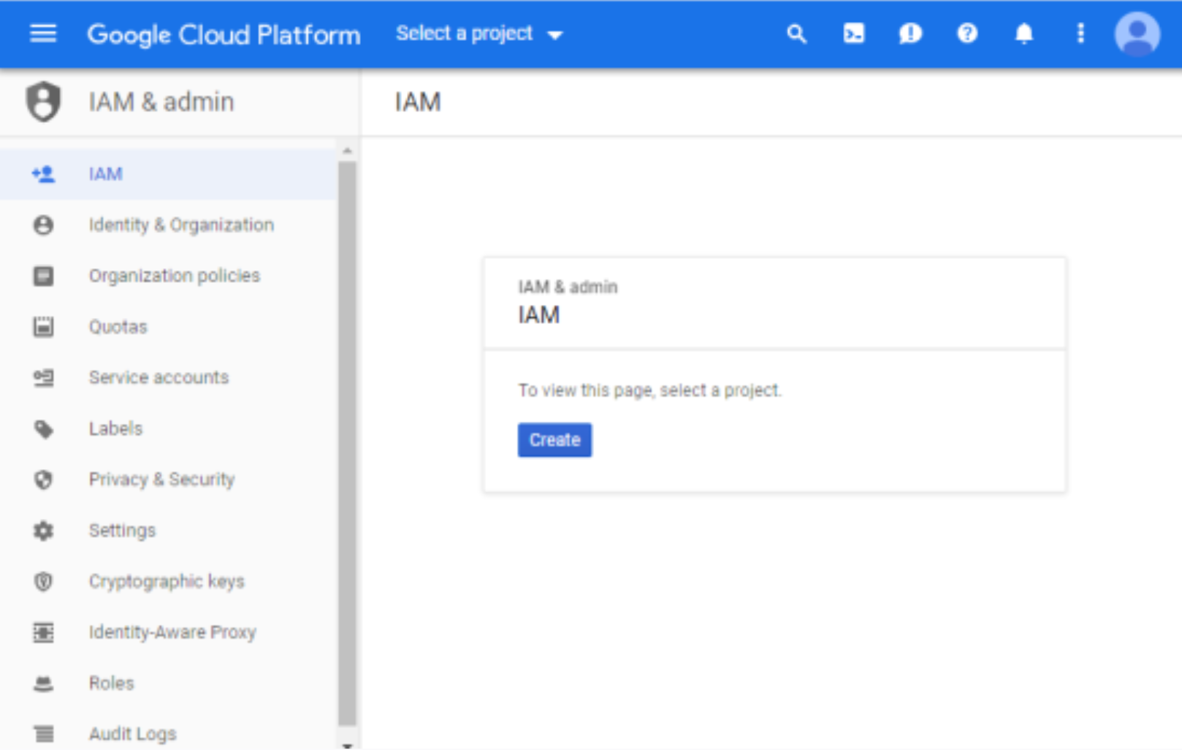This screenshot has width=1182, height=750.
Task: Click the Identity-Aware Proxy icon
Action: click(43, 632)
